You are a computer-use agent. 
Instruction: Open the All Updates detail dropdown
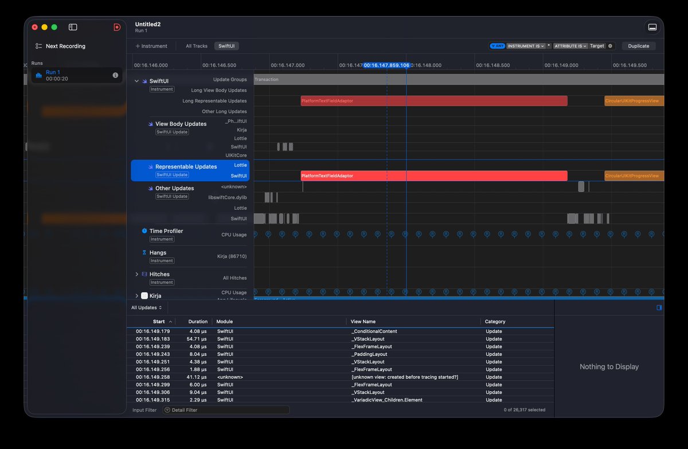[146, 307]
